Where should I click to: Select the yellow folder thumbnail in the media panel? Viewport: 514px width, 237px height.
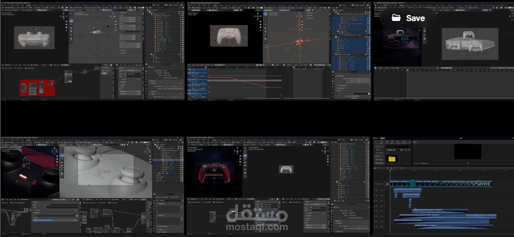392,159
